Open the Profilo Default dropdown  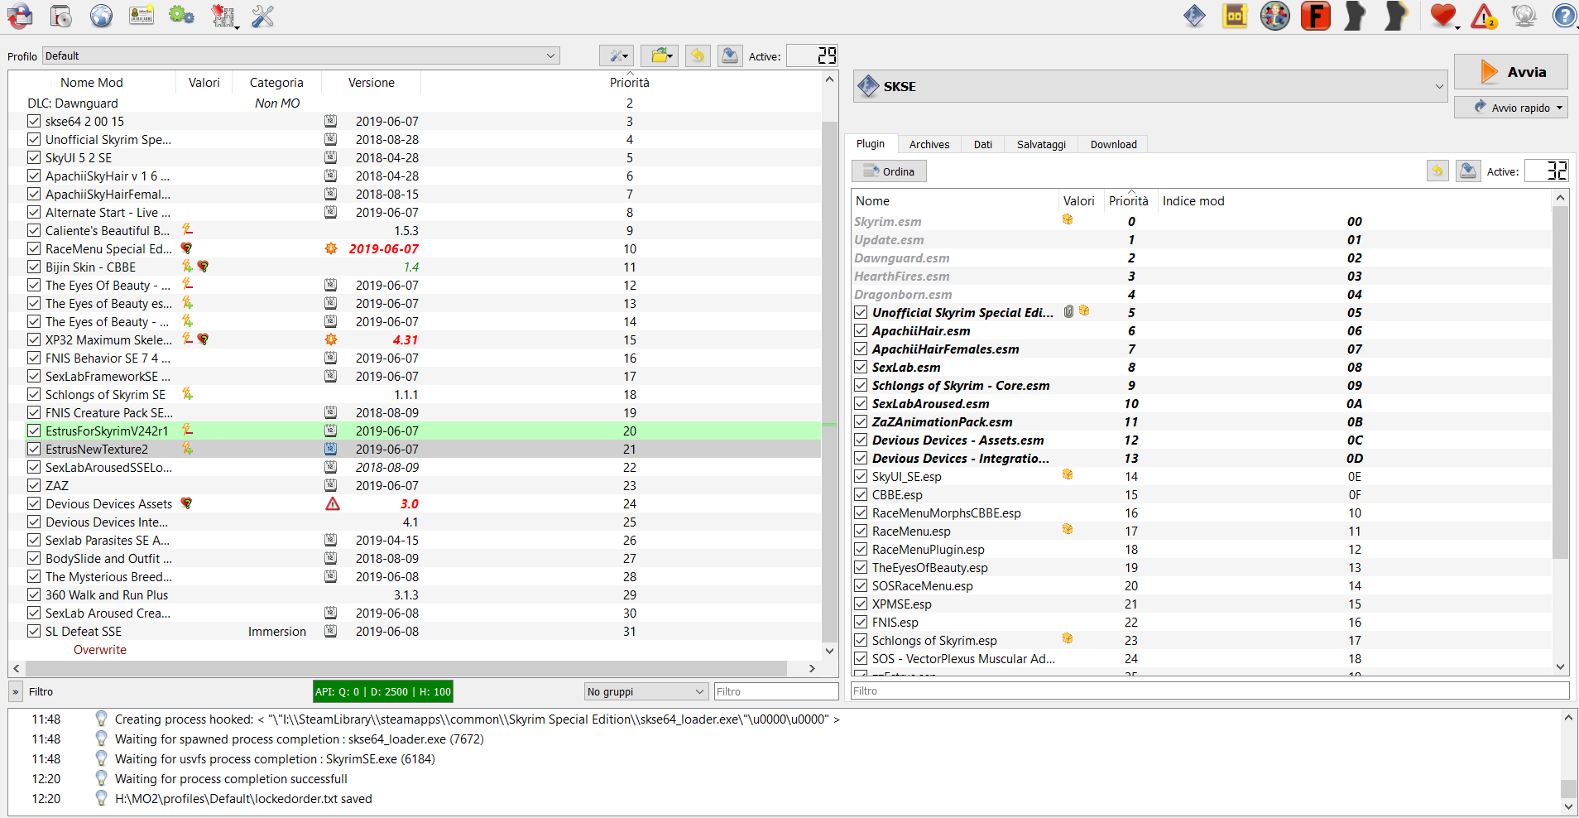click(x=301, y=55)
